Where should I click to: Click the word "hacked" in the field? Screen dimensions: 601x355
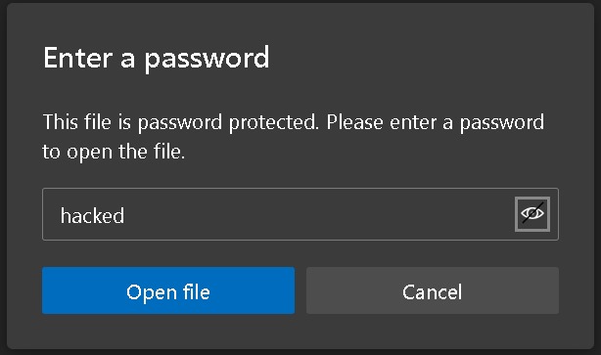coord(92,215)
